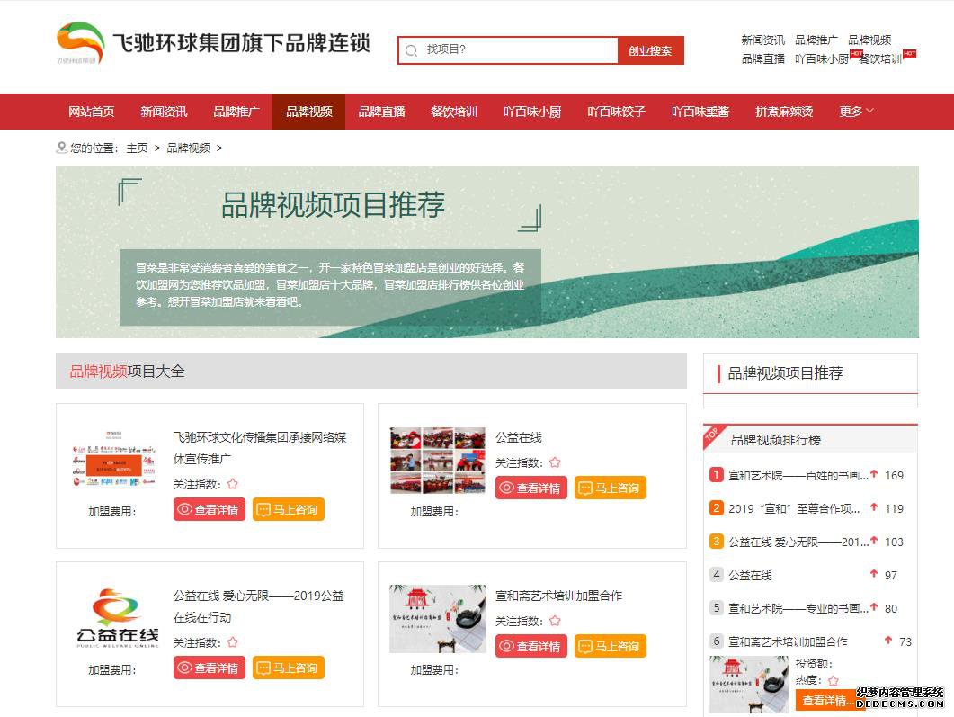
Task: Click the location pin icon in breadcrumb
Action: point(61,148)
